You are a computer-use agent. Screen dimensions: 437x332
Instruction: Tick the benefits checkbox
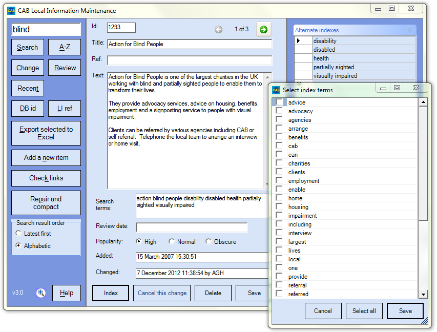pyautogui.click(x=279, y=137)
